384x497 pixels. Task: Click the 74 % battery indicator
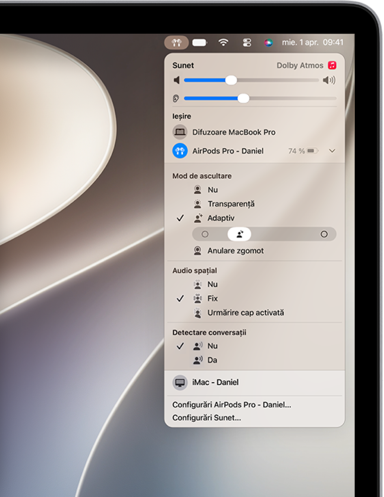click(x=303, y=151)
